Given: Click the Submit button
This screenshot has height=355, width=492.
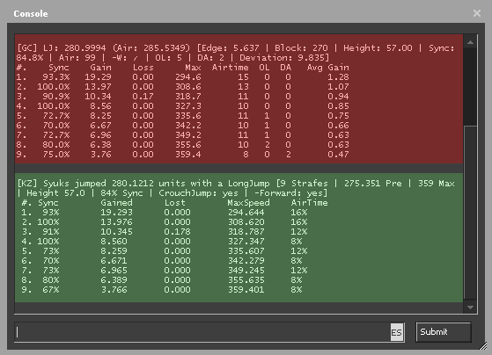Looking at the screenshot, I should click(444, 332).
